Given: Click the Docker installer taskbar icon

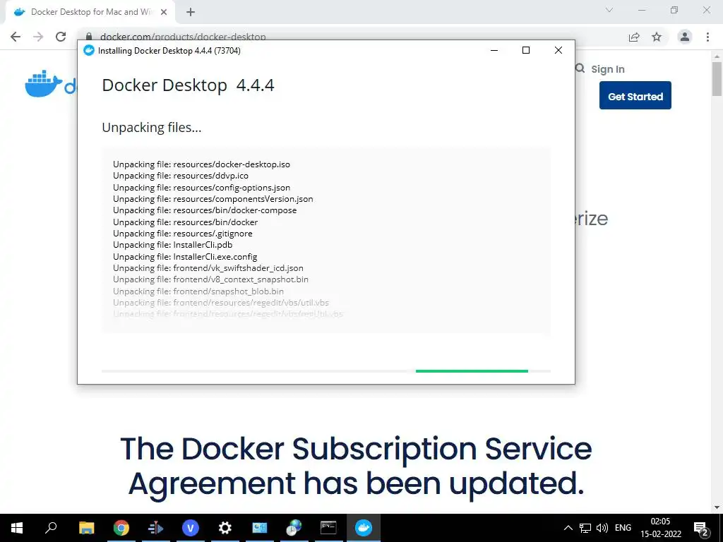Looking at the screenshot, I should (x=364, y=528).
